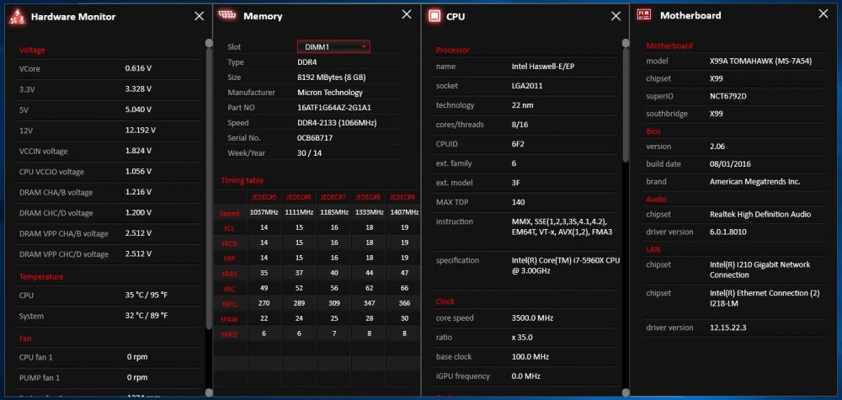
Task: Click DRAM CHC/D voltage value 1.200 V
Action: pyautogui.click(x=138, y=212)
